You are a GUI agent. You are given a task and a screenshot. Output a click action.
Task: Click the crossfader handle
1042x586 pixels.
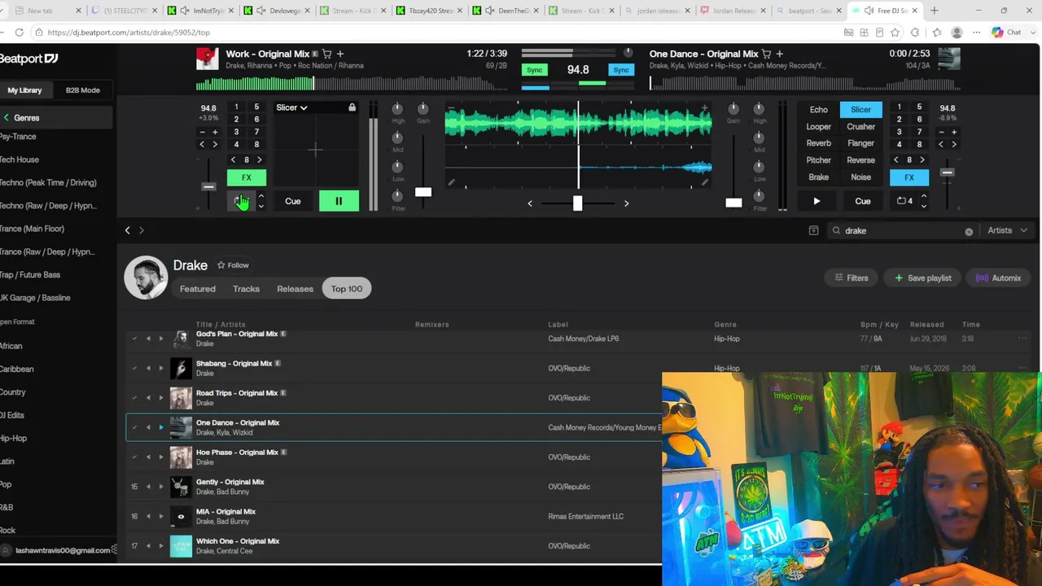point(578,203)
